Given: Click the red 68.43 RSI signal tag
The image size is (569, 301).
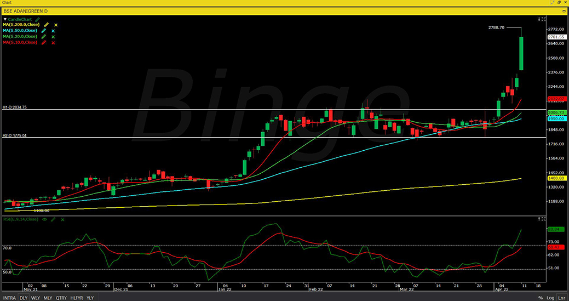Looking at the screenshot, I should [x=556, y=247].
